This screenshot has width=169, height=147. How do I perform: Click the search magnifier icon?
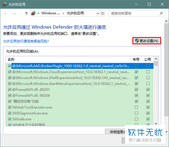[161, 13]
